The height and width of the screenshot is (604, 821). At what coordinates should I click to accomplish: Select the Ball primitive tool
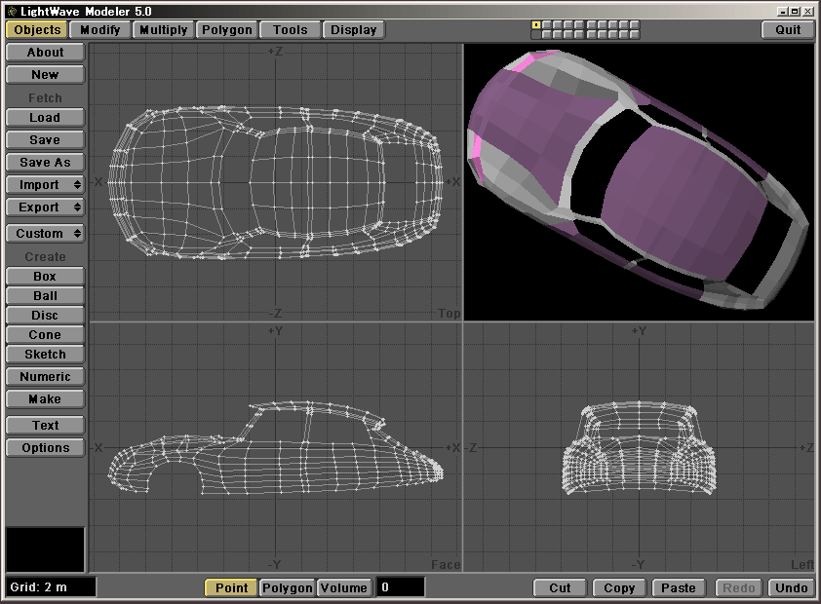[x=45, y=296]
